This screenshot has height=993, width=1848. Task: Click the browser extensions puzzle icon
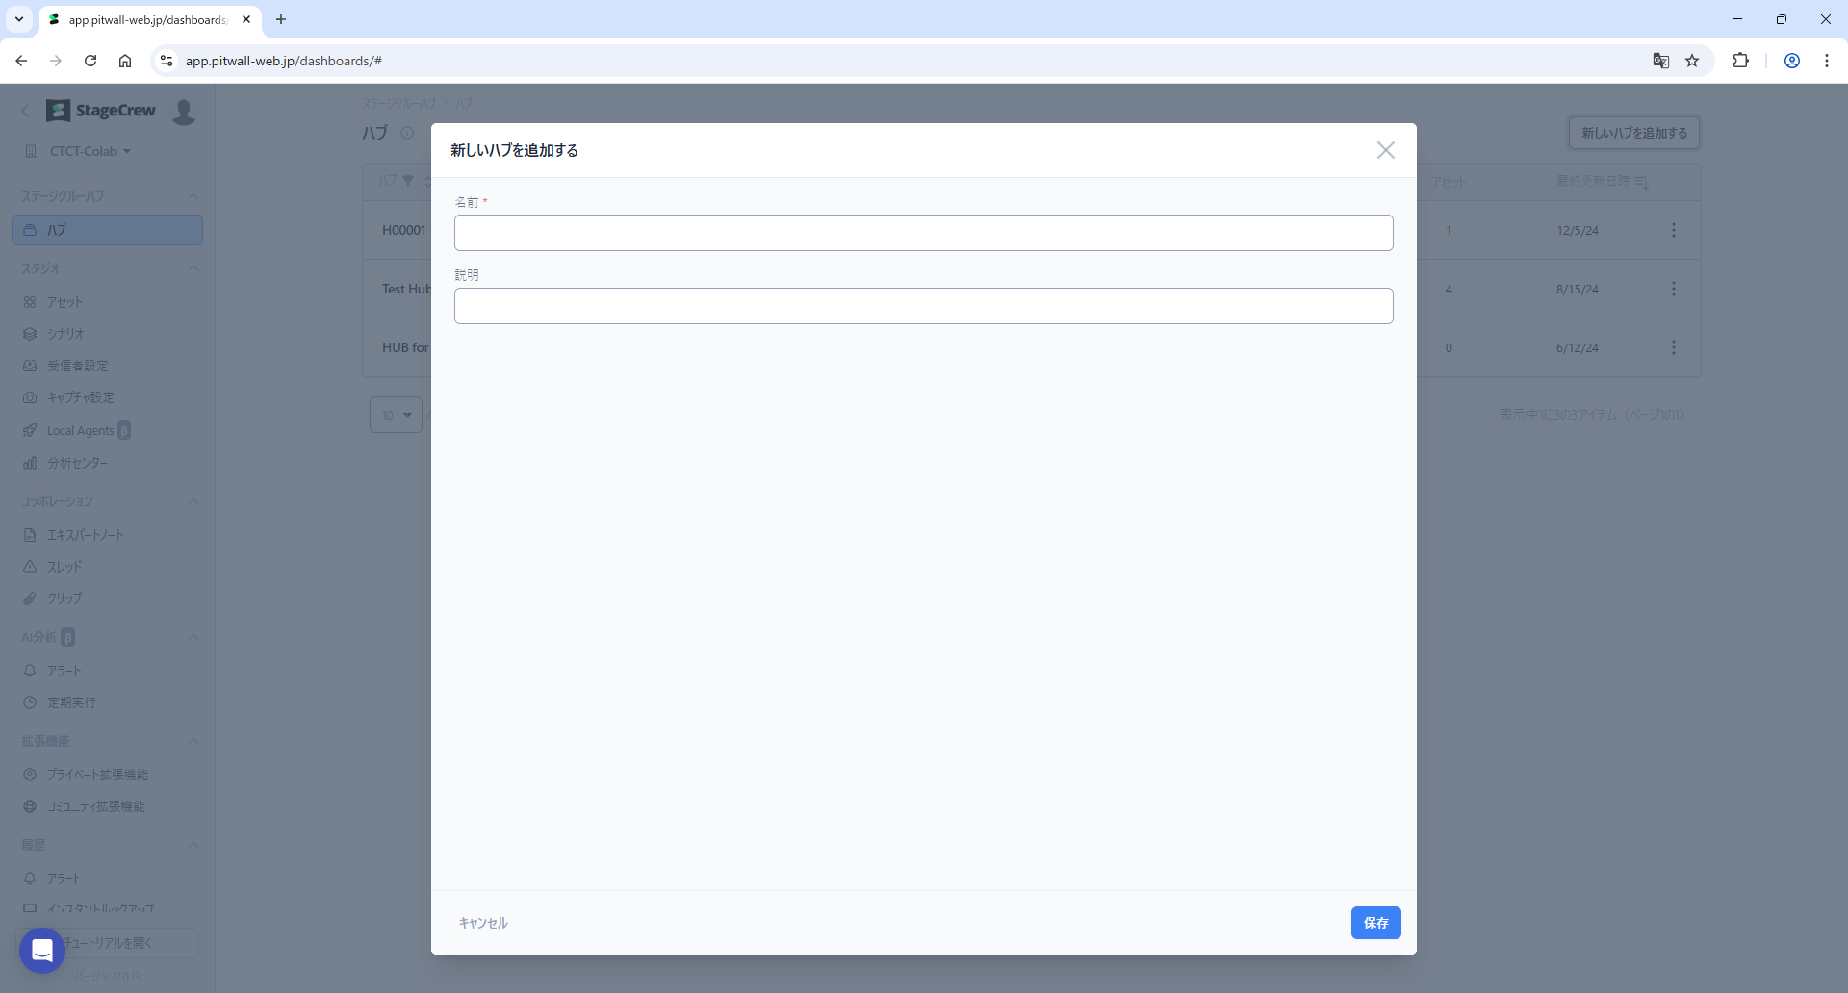coord(1740,61)
